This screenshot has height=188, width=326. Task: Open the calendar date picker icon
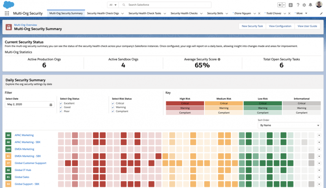tap(51, 105)
